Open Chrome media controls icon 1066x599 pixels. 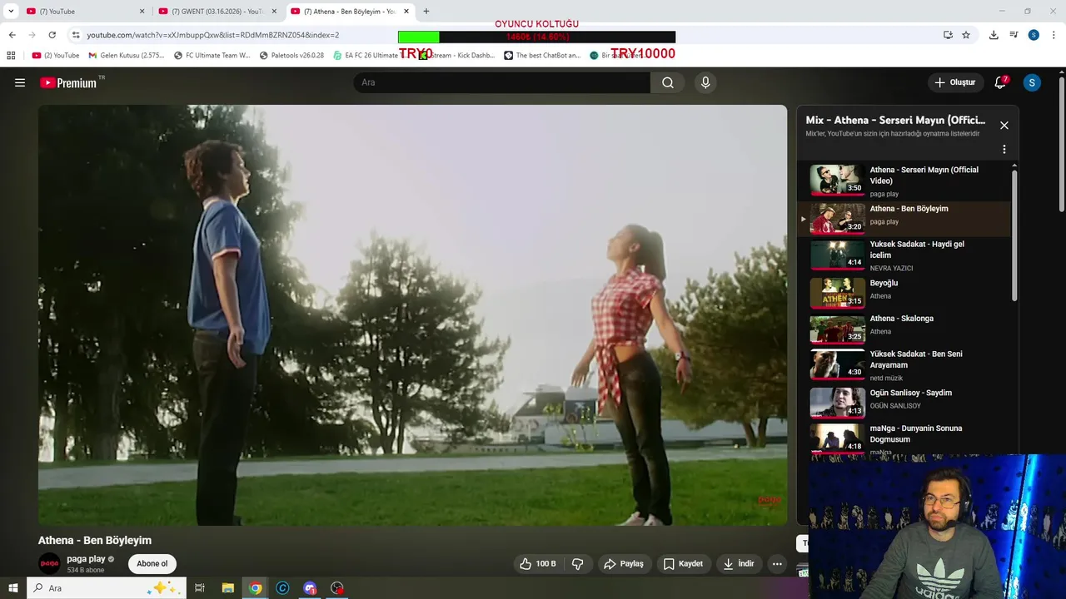click(x=1014, y=35)
